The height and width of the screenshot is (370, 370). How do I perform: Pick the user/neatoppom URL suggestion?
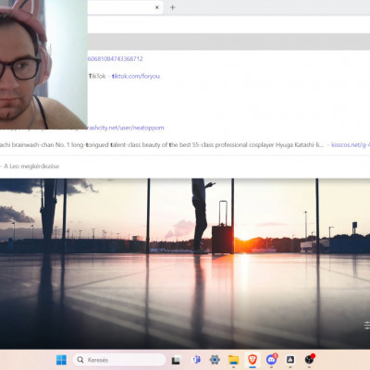(126, 128)
